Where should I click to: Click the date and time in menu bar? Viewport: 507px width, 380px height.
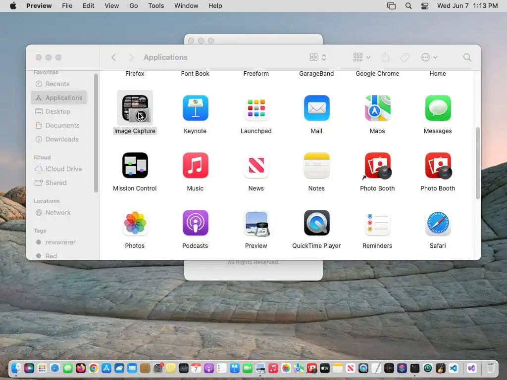click(x=467, y=5)
